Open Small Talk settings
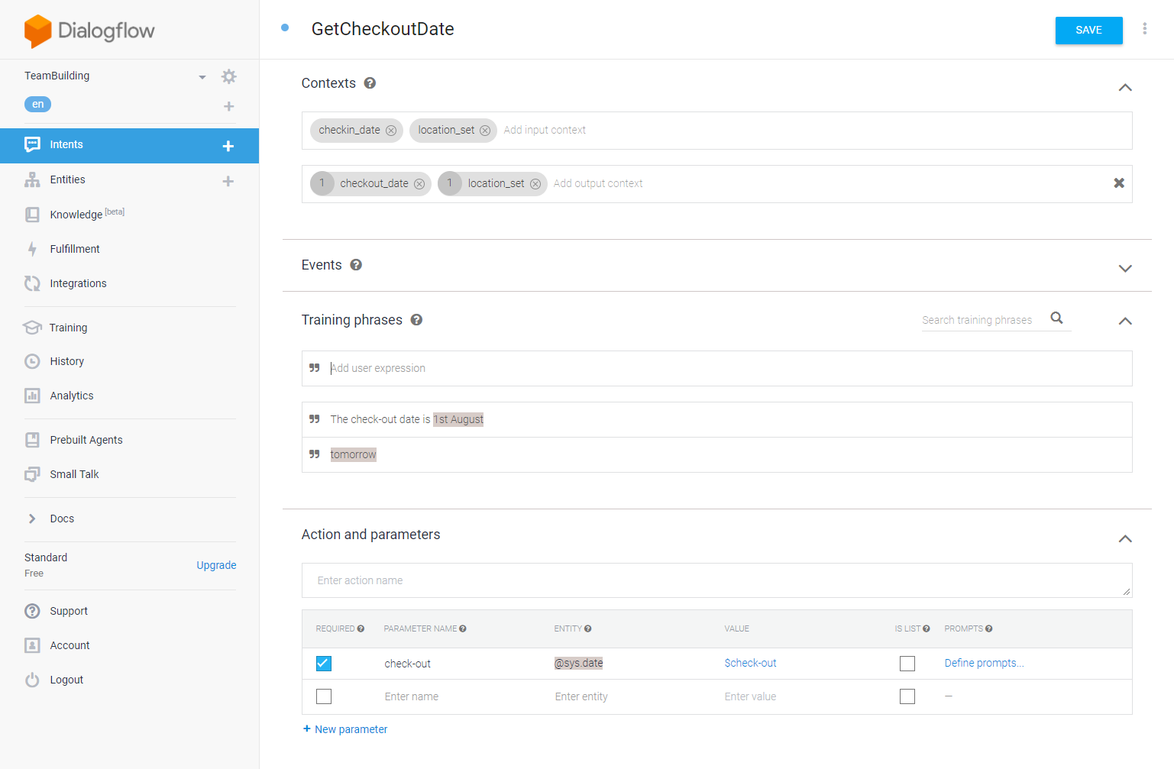The height and width of the screenshot is (769, 1174). (73, 473)
